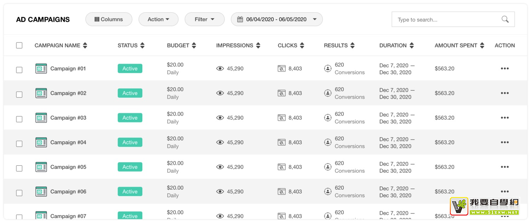Open the three-dot action menu for Campaign #01
Screen dimensions: 531x223
click(505, 69)
